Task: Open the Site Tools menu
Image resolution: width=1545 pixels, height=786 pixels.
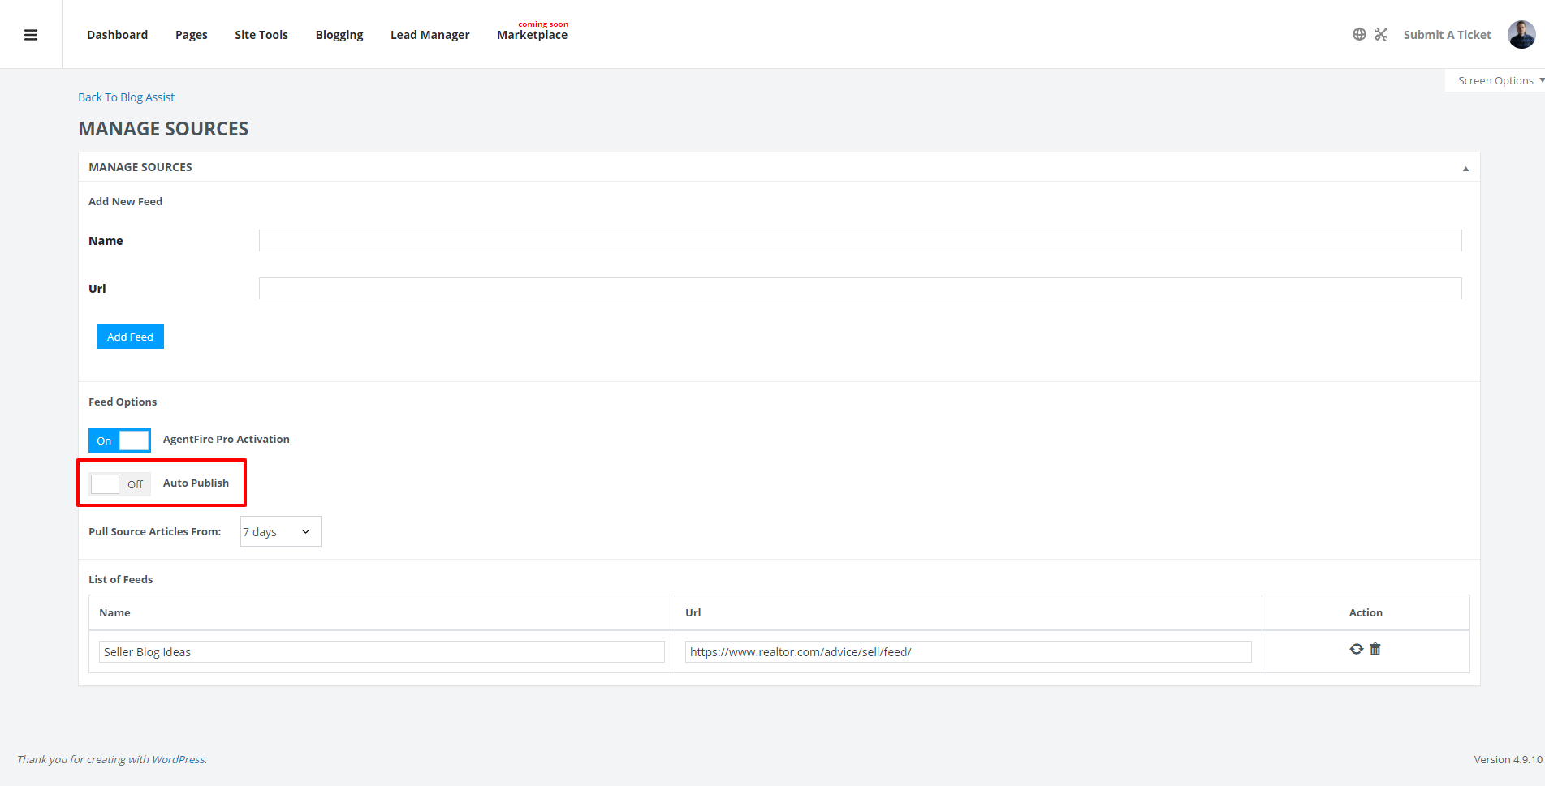Action: tap(261, 35)
